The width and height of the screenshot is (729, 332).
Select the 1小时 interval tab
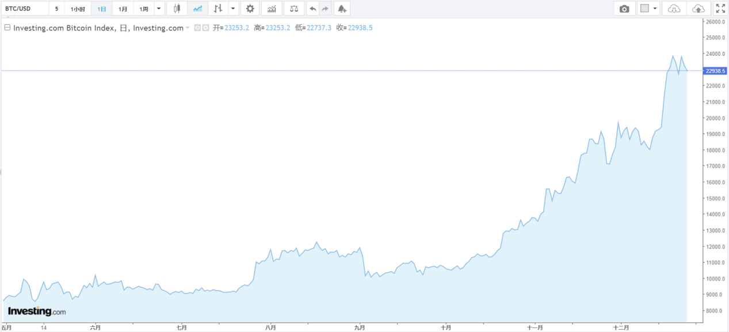pos(78,9)
